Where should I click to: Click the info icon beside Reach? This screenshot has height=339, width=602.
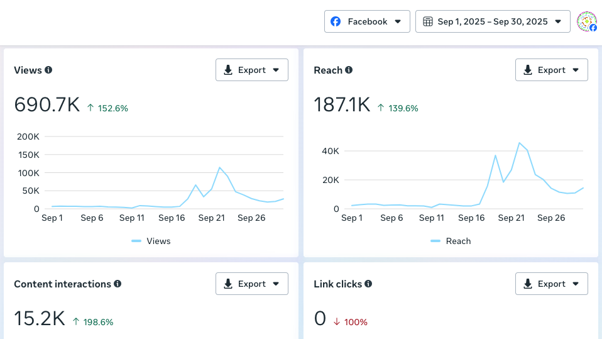click(x=349, y=70)
